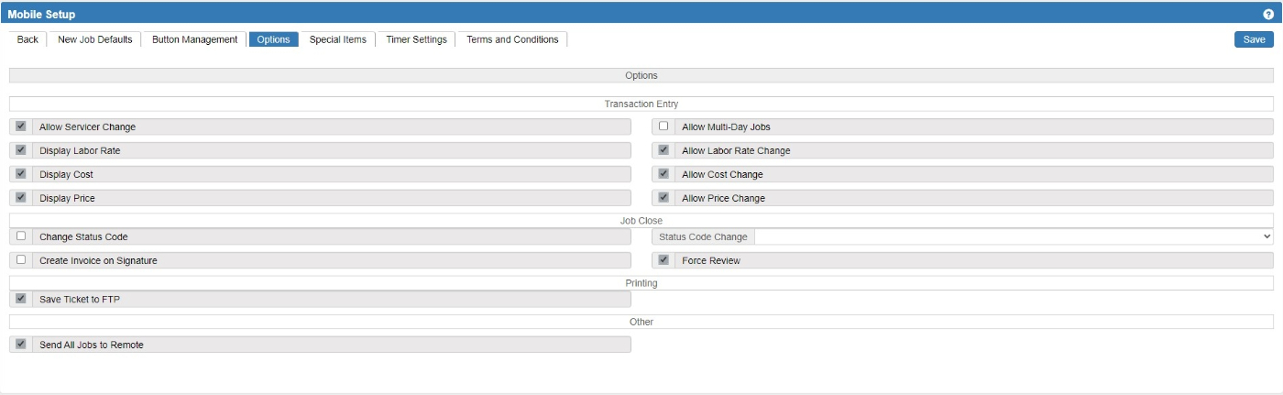Open the Terms and Conditions tab
This screenshot has height=395, width=1283.
pos(512,39)
